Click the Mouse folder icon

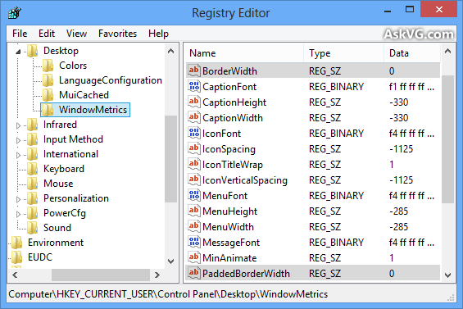pyautogui.click(x=33, y=184)
